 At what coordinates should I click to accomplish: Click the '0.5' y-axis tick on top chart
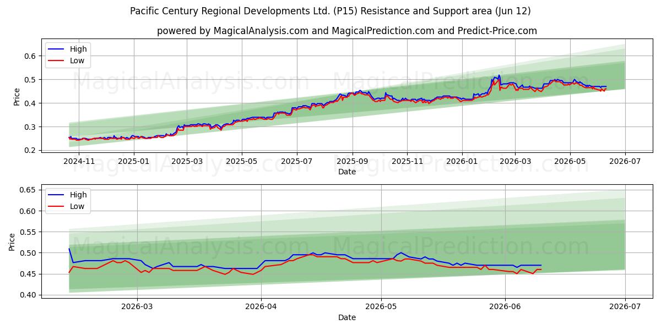click(30, 80)
